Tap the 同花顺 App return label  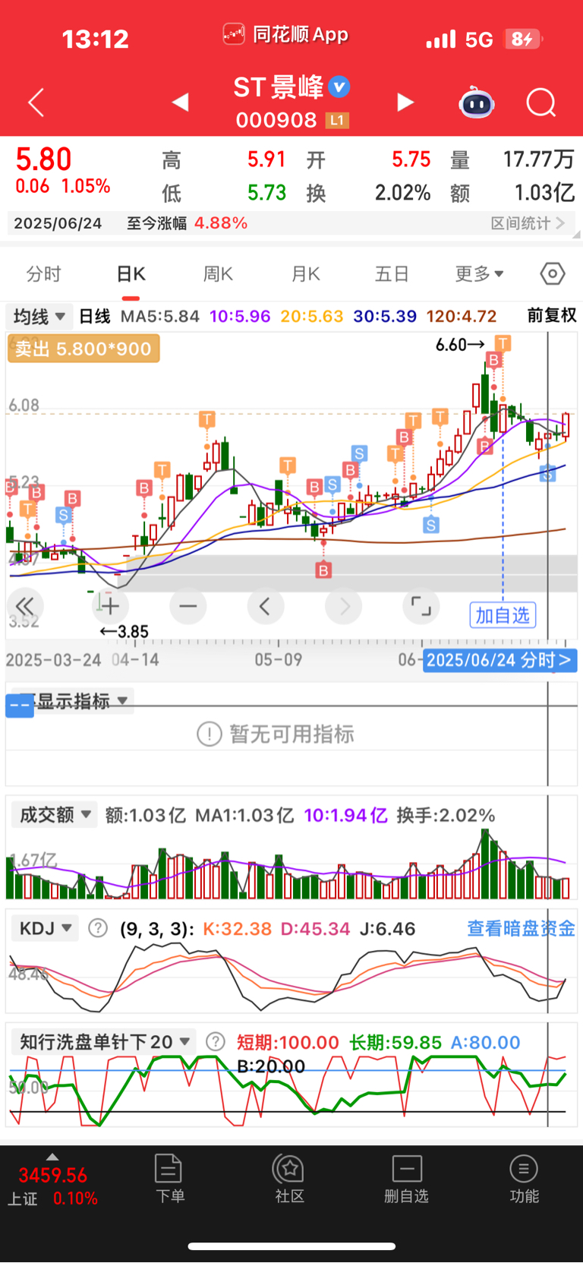[285, 34]
